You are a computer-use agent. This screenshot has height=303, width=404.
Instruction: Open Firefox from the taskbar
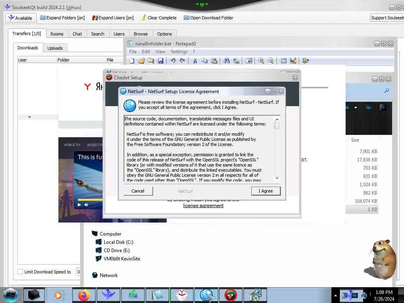pos(84,295)
